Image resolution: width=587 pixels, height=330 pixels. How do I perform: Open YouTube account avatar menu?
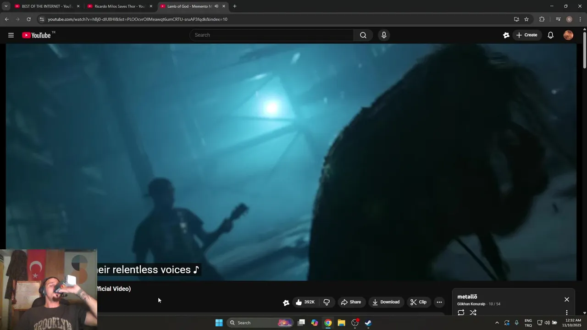[x=568, y=35]
